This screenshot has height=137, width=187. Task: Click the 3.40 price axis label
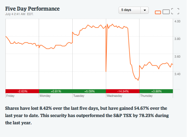[x=177, y=74]
